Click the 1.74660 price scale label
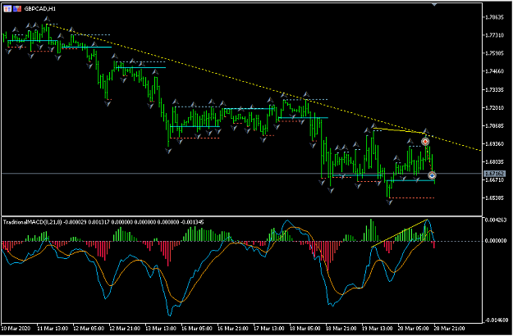This screenshot has height=336, width=513. click(495, 71)
